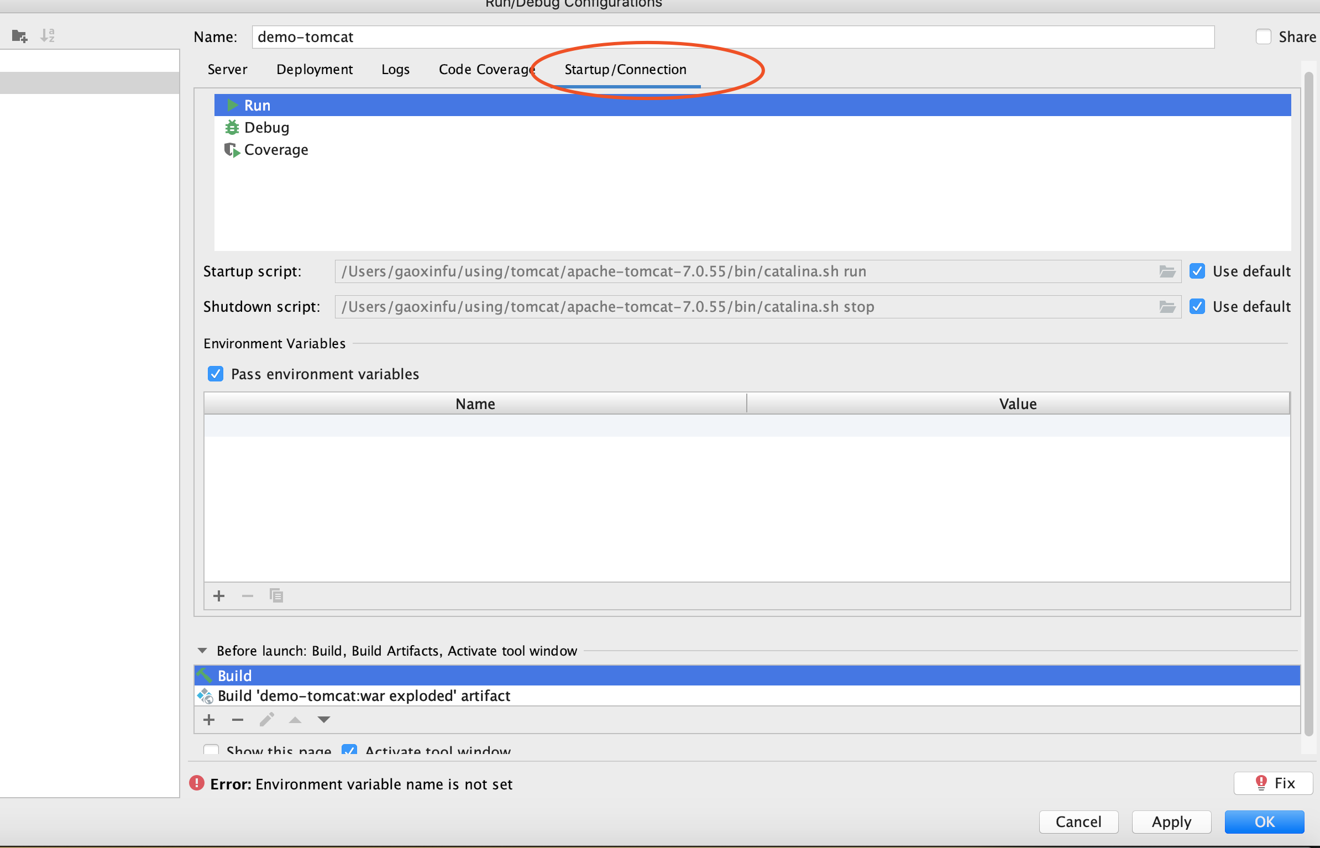This screenshot has width=1320, height=848.
Task: Move before-launch task down with arrow
Action: [324, 720]
